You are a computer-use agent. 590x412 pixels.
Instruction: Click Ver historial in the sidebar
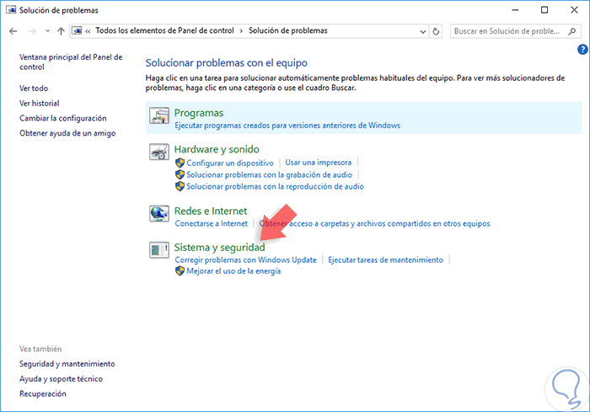[x=40, y=103]
